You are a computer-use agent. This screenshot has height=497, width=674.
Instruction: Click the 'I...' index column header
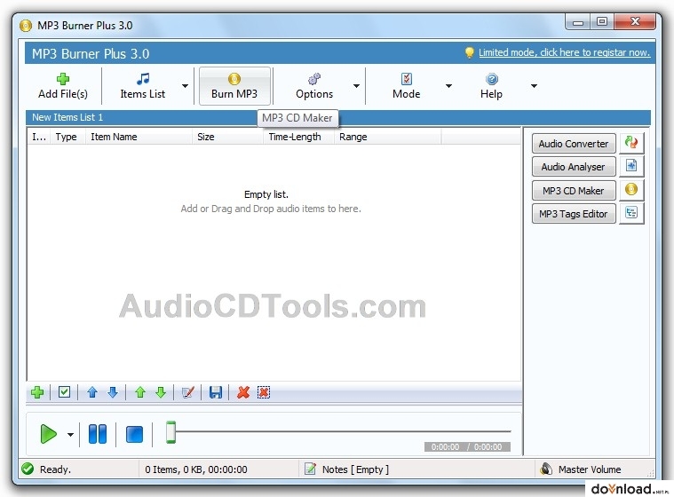coord(39,137)
